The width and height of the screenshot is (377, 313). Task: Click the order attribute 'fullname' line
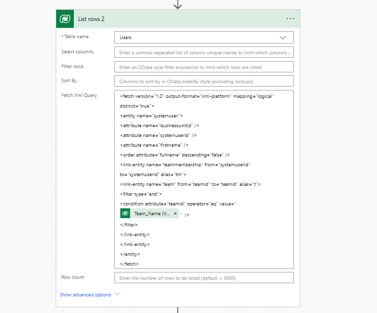[175, 155]
